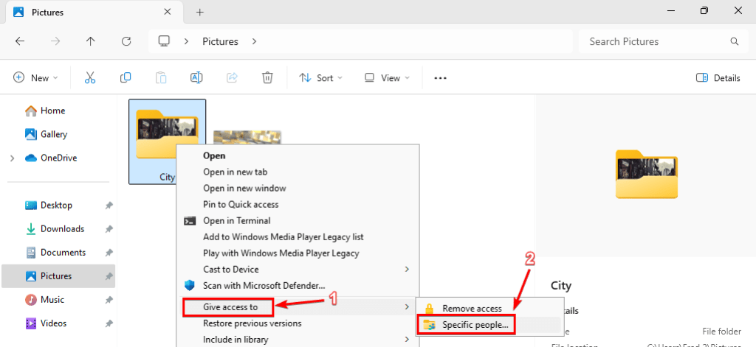This screenshot has height=347, width=756.
Task: Add a new Explorer tab
Action: click(x=200, y=12)
